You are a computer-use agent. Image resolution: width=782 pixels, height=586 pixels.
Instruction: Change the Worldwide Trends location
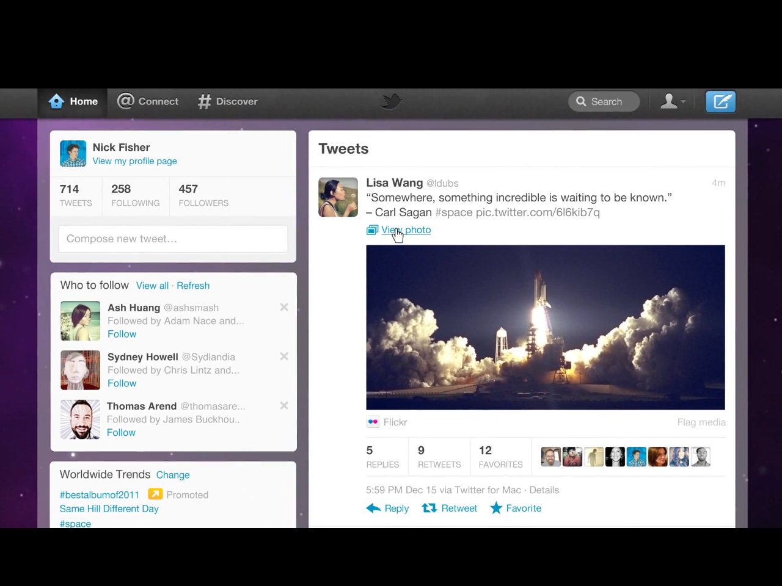[173, 475]
